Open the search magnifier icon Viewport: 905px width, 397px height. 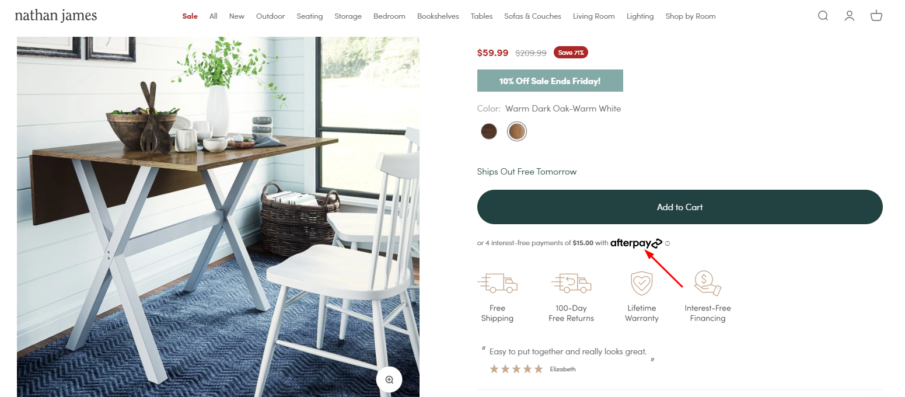click(823, 16)
